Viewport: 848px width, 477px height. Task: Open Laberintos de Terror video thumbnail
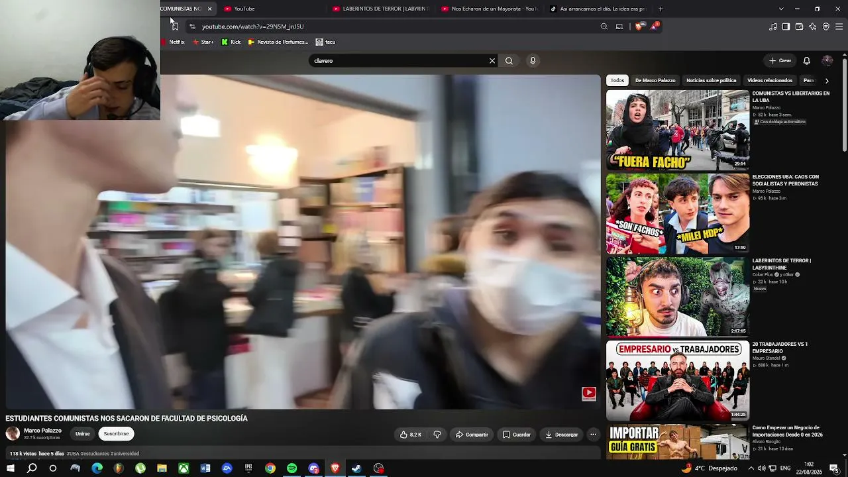(x=678, y=297)
